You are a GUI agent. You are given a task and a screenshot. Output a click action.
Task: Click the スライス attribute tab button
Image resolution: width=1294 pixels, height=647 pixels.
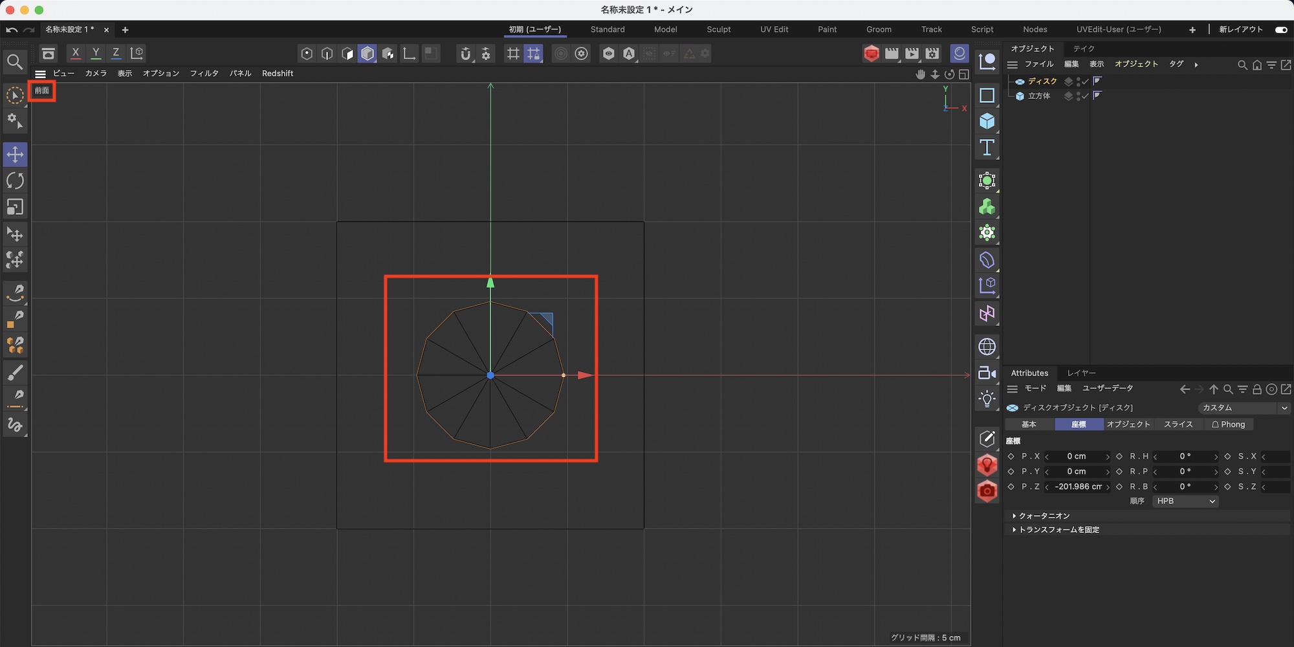click(1178, 424)
